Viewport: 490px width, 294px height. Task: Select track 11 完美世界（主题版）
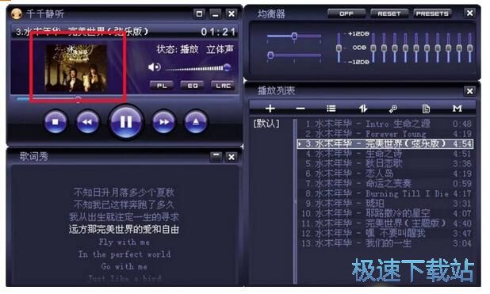385,223
